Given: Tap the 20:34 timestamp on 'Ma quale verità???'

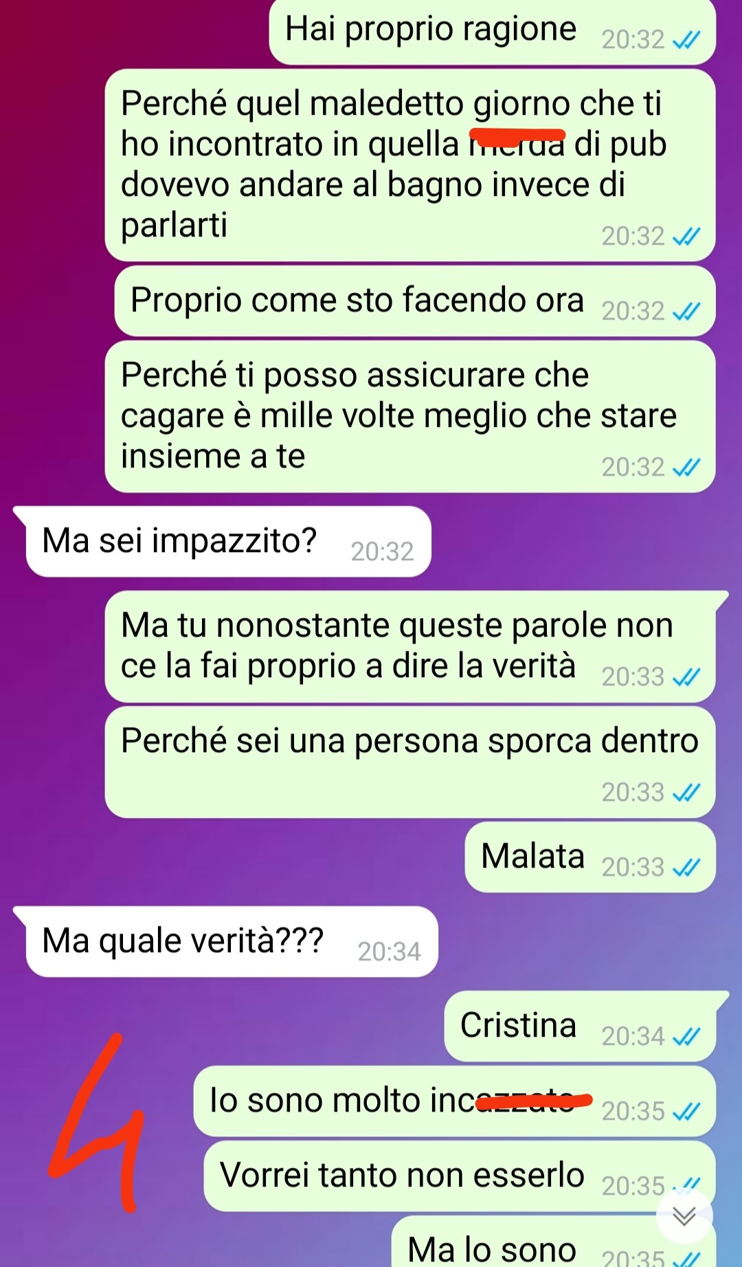Looking at the screenshot, I should pyautogui.click(x=389, y=952).
